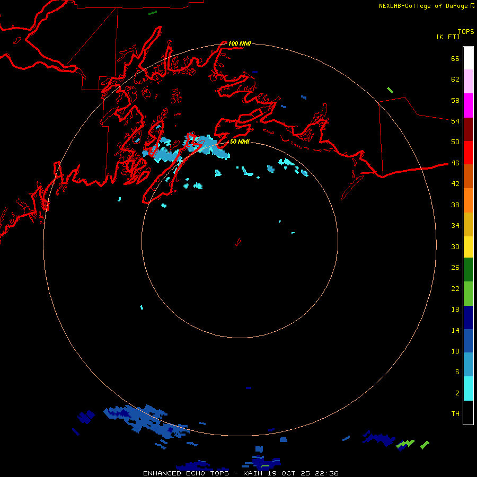Click the cyan legend swatch

click(x=468, y=388)
